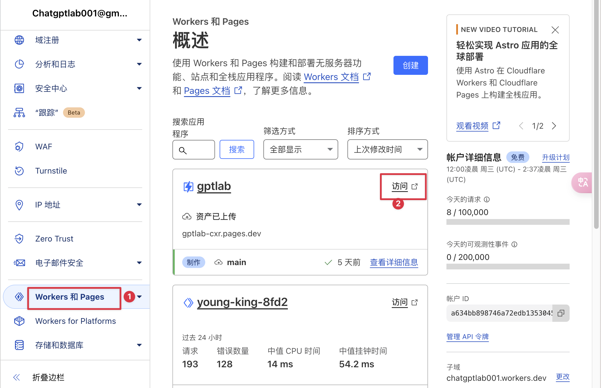Open the 筛选方式 全部显示 dropdown
Viewport: 601px width, 388px height.
pyautogui.click(x=300, y=149)
